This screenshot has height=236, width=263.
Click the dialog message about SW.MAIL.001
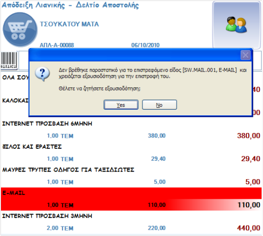point(152,73)
